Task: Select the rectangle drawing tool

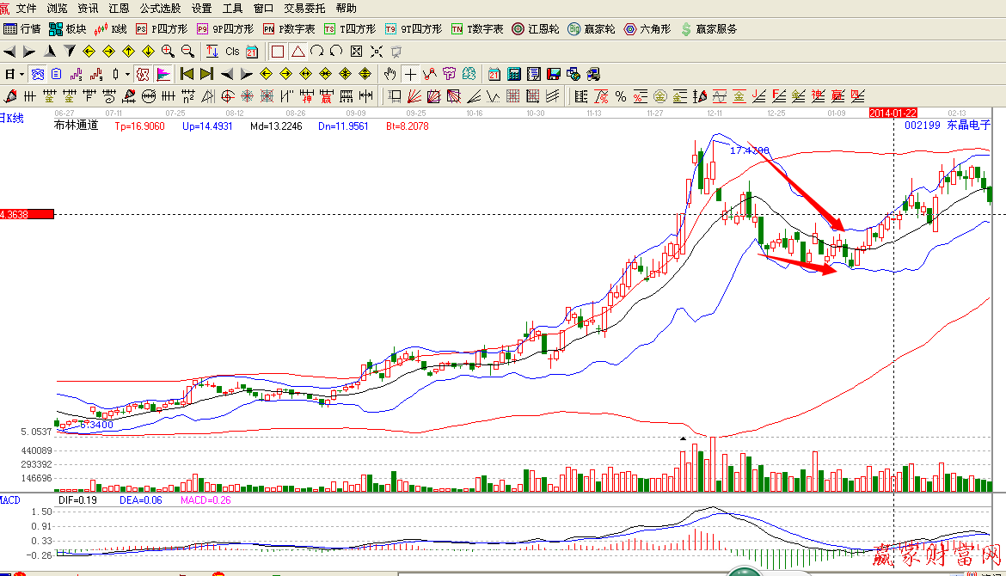Action: point(278,51)
